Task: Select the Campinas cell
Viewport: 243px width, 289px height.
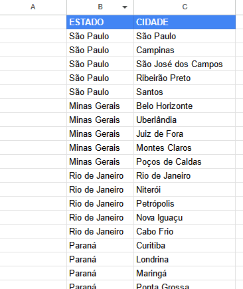Action: click(185, 50)
